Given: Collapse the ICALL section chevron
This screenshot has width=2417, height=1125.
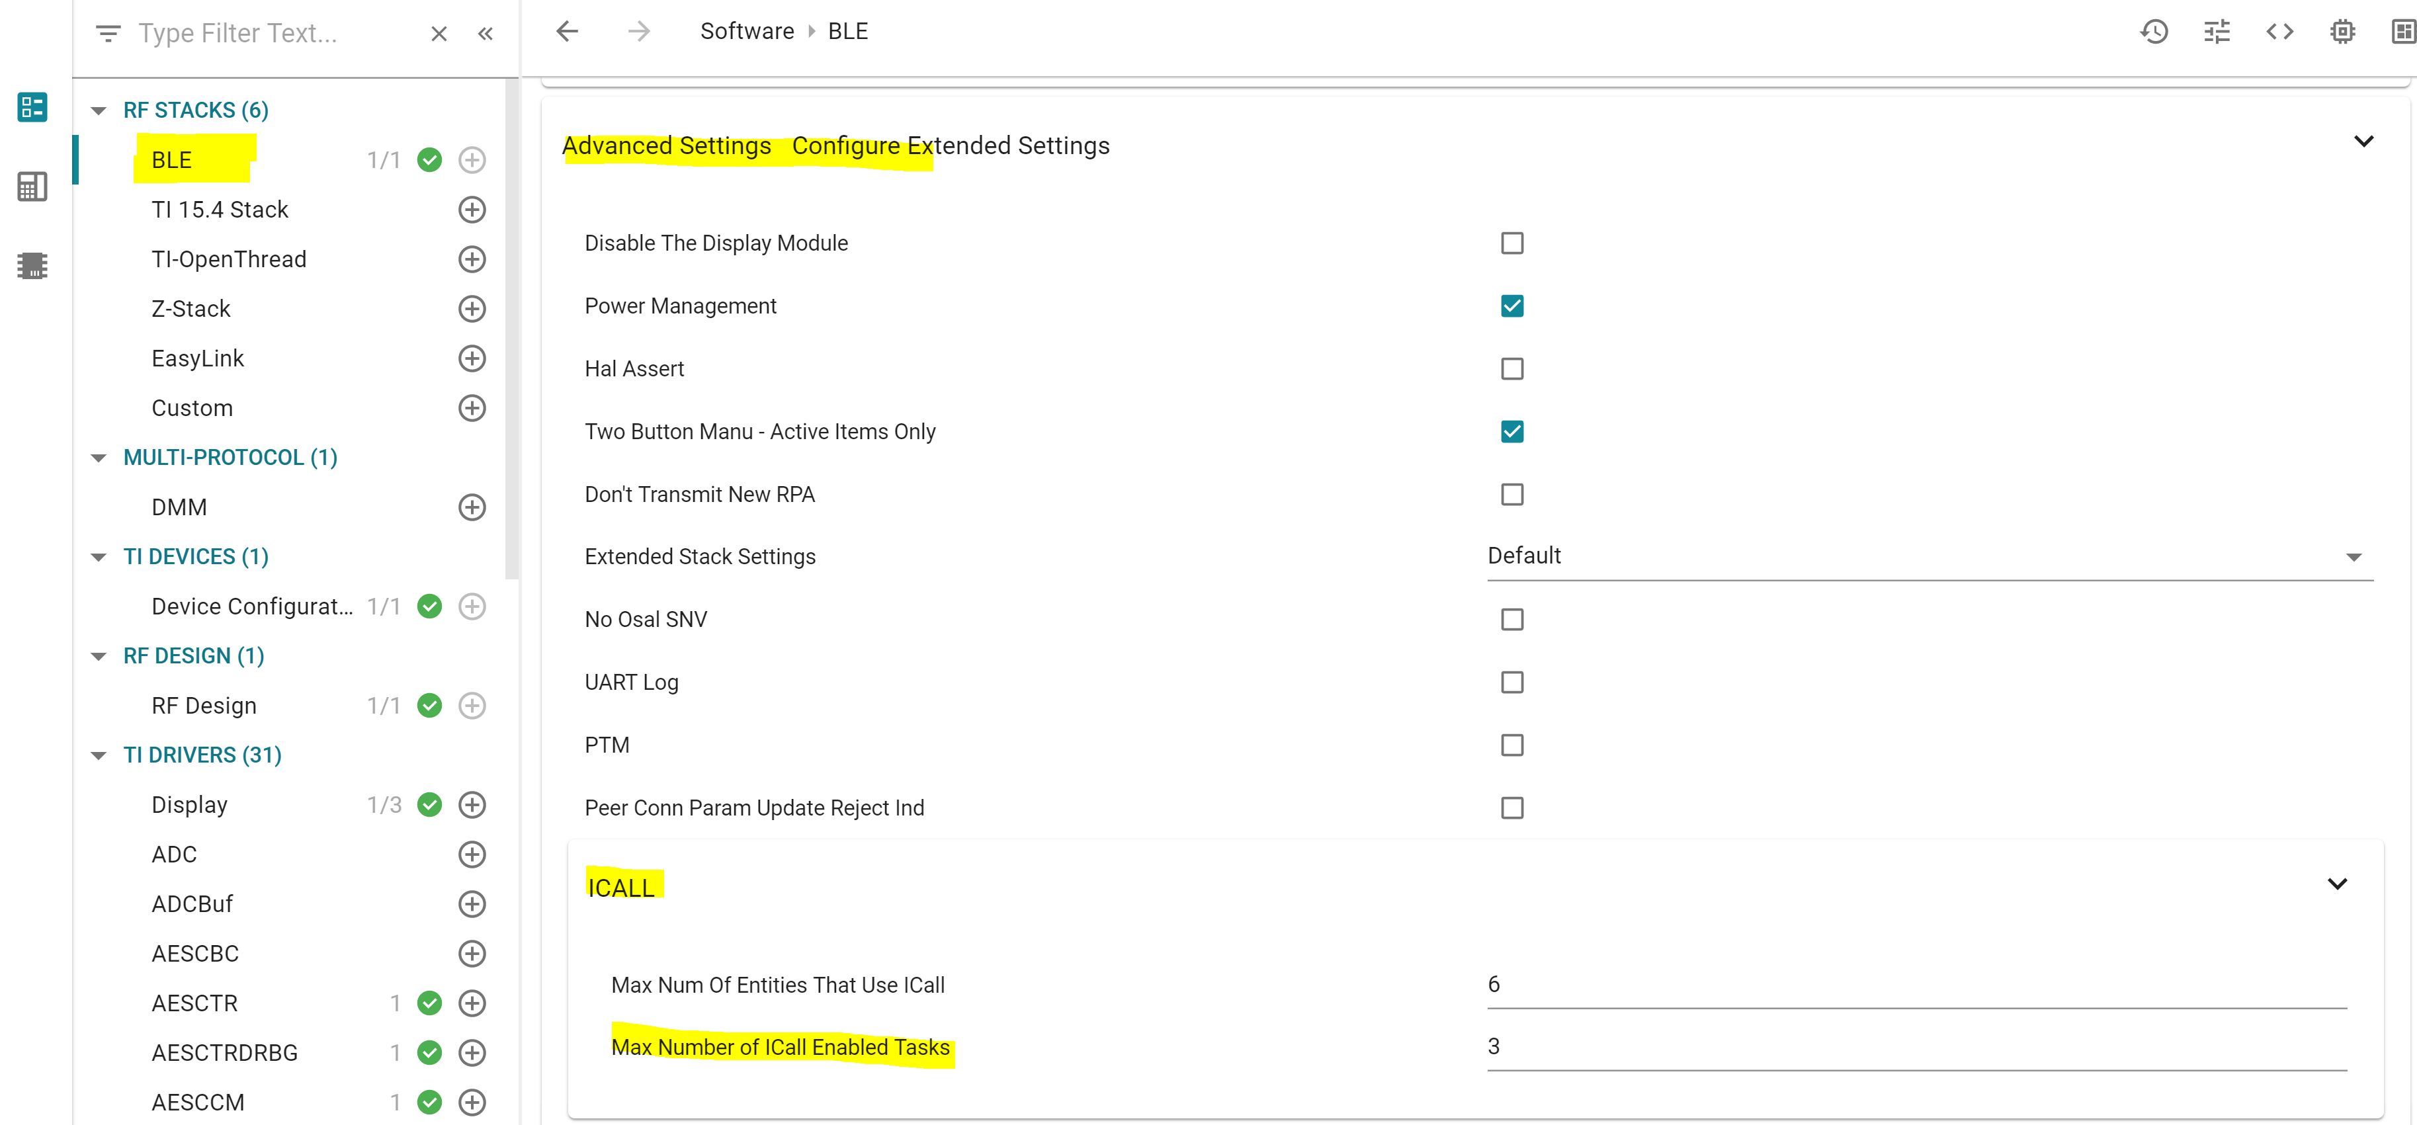Looking at the screenshot, I should [2336, 884].
